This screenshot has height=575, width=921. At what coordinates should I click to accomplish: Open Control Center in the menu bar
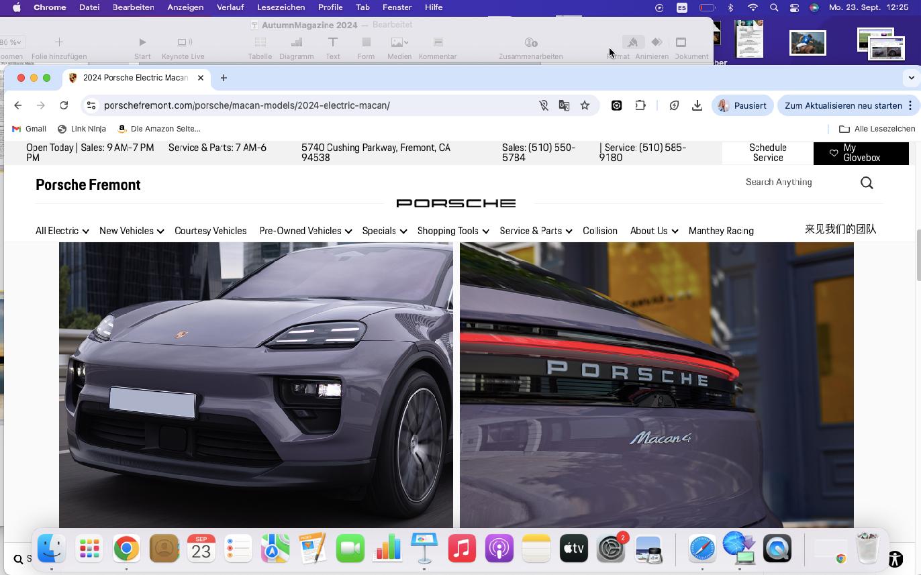(794, 7)
